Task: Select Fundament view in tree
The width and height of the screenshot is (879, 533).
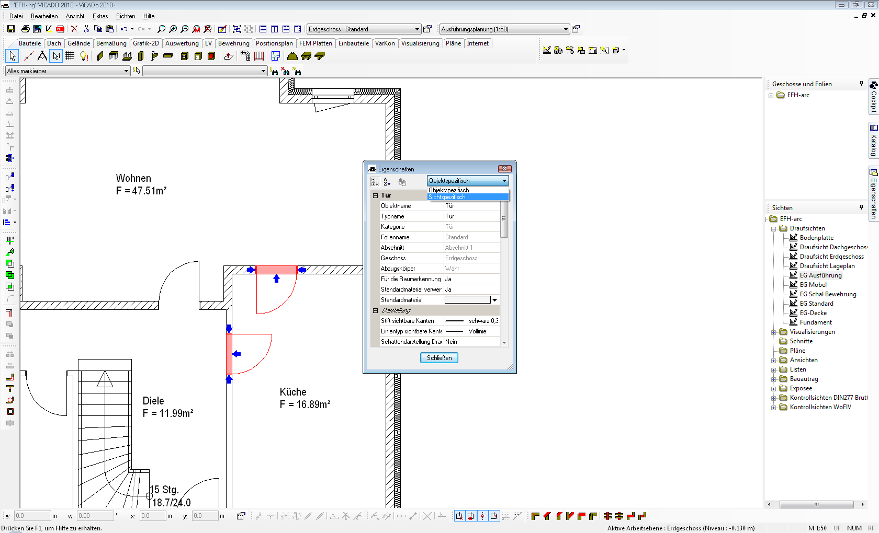Action: coord(816,322)
